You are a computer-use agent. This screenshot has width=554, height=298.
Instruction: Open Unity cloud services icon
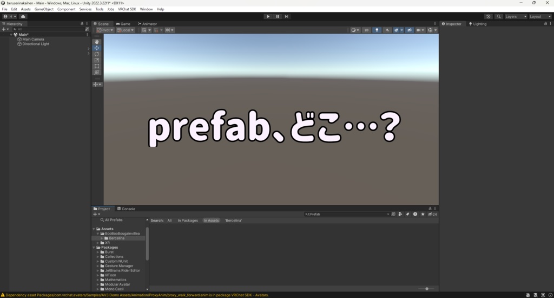pyautogui.click(x=23, y=16)
